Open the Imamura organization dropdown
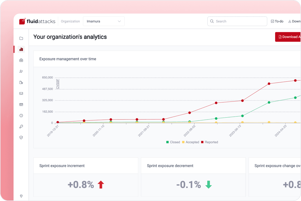Screen dimensions: 301x201 (x=104, y=21)
